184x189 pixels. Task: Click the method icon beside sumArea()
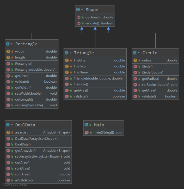pyautogui.click(x=8, y=174)
